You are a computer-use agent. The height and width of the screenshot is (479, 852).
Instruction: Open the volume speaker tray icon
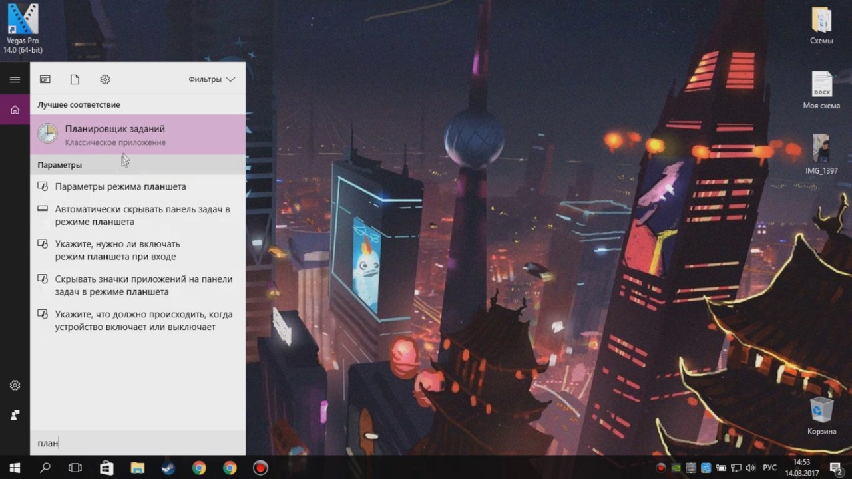click(x=751, y=468)
